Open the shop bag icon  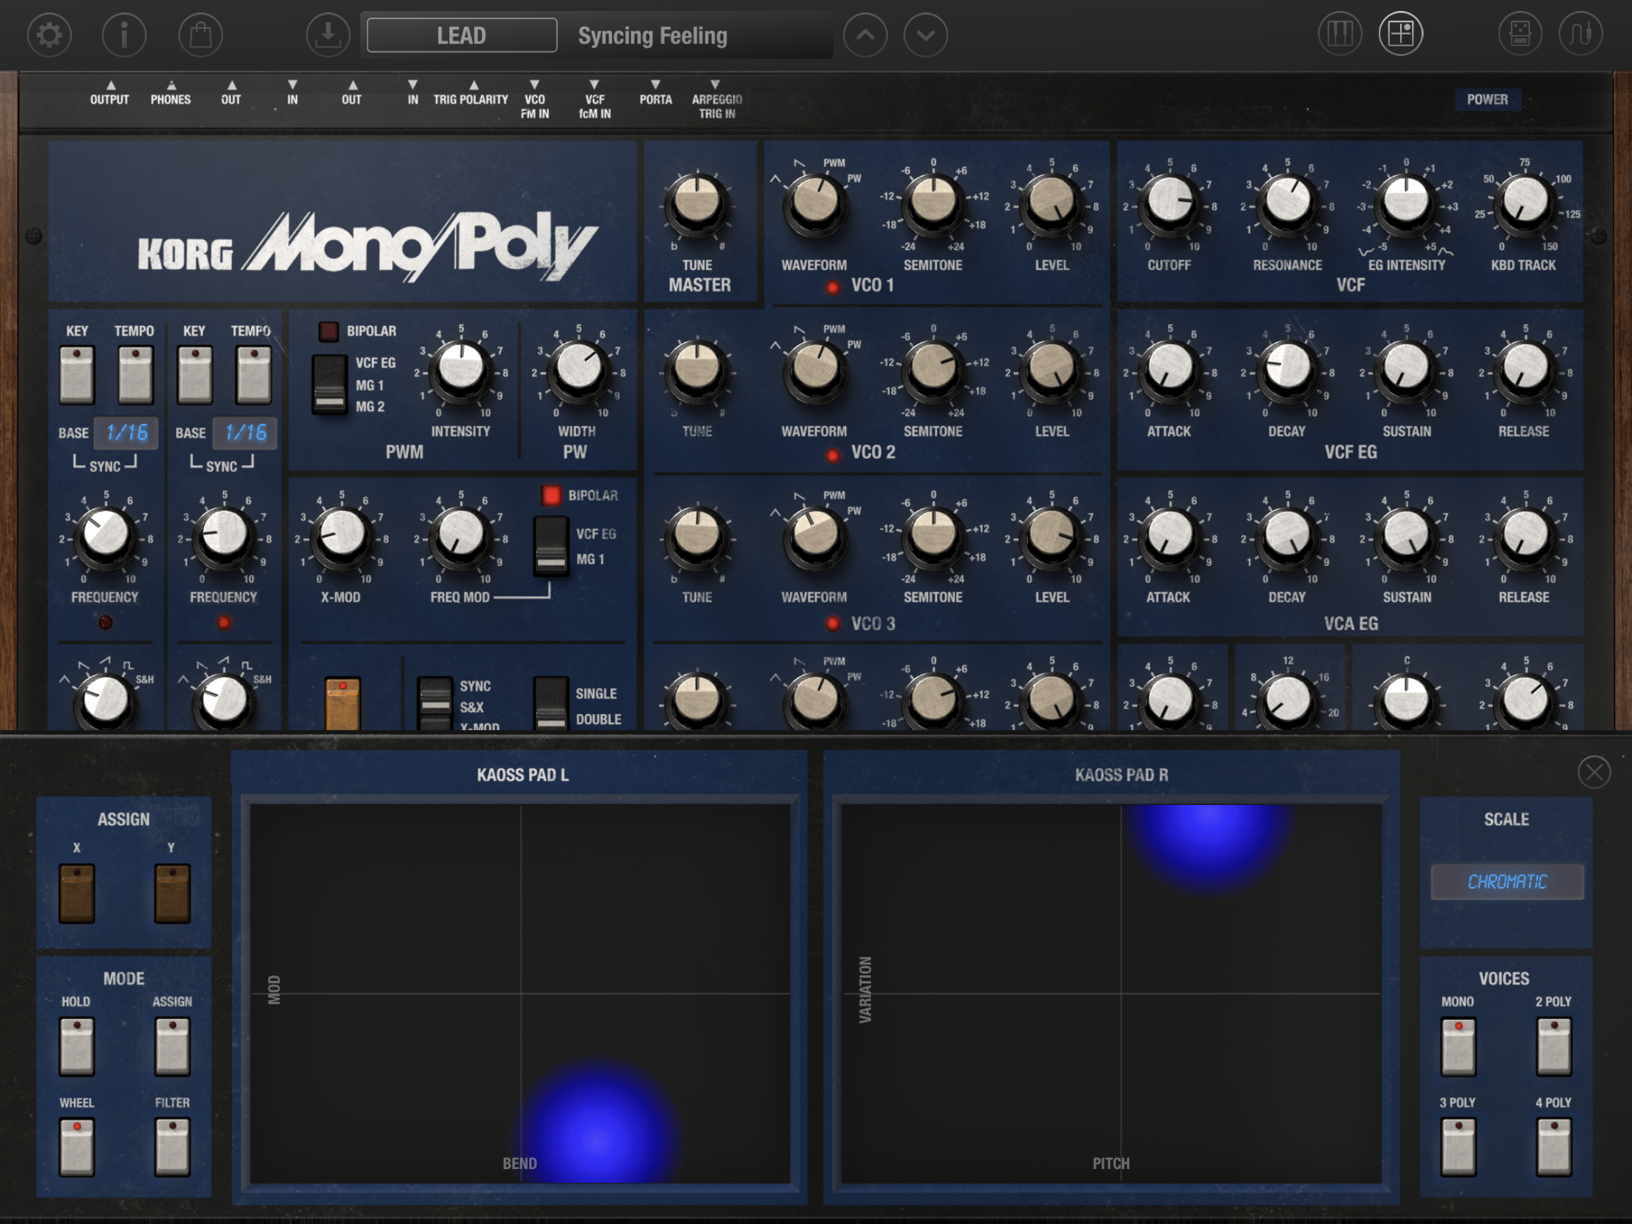(x=200, y=34)
